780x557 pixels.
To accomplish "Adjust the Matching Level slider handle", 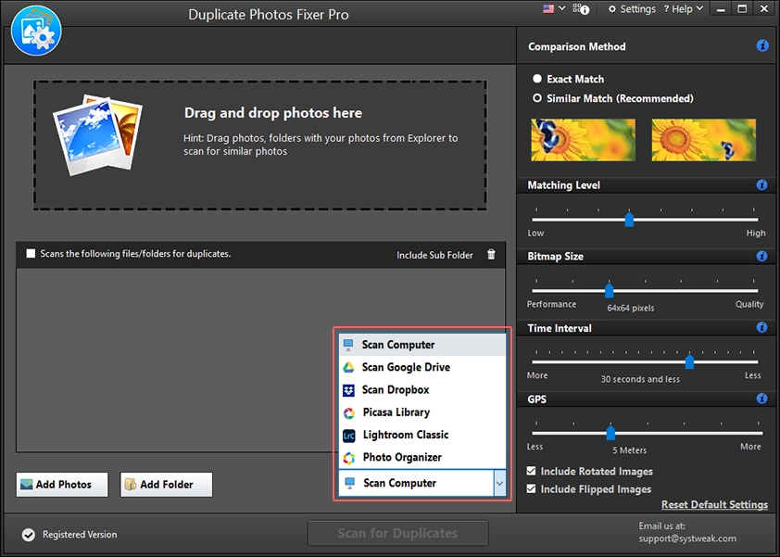I will [x=629, y=219].
